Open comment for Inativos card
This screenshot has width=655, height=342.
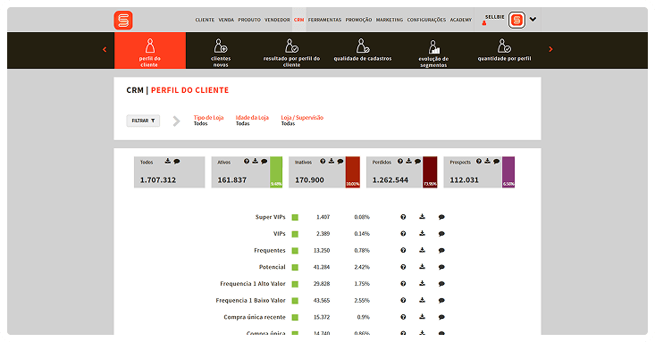[x=340, y=162]
